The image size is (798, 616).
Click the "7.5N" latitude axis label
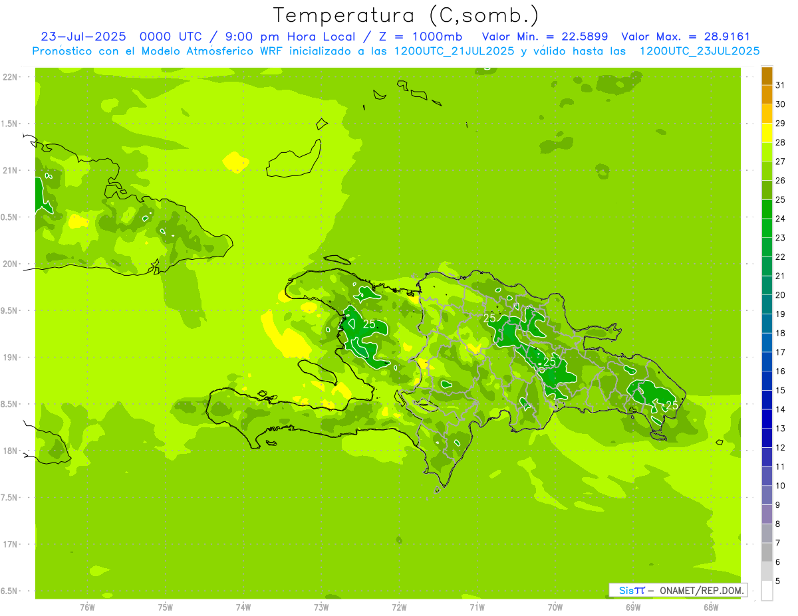click(x=9, y=497)
